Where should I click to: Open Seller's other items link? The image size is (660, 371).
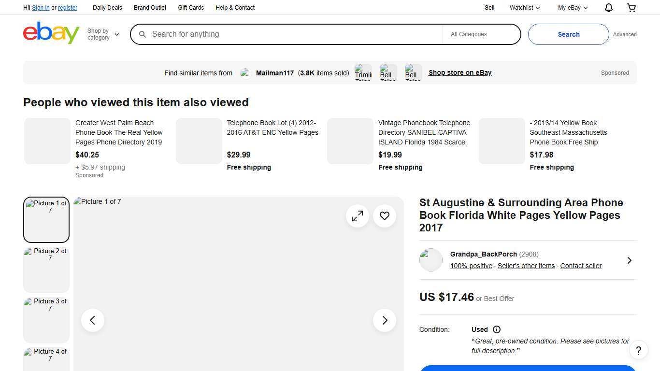[526, 266]
